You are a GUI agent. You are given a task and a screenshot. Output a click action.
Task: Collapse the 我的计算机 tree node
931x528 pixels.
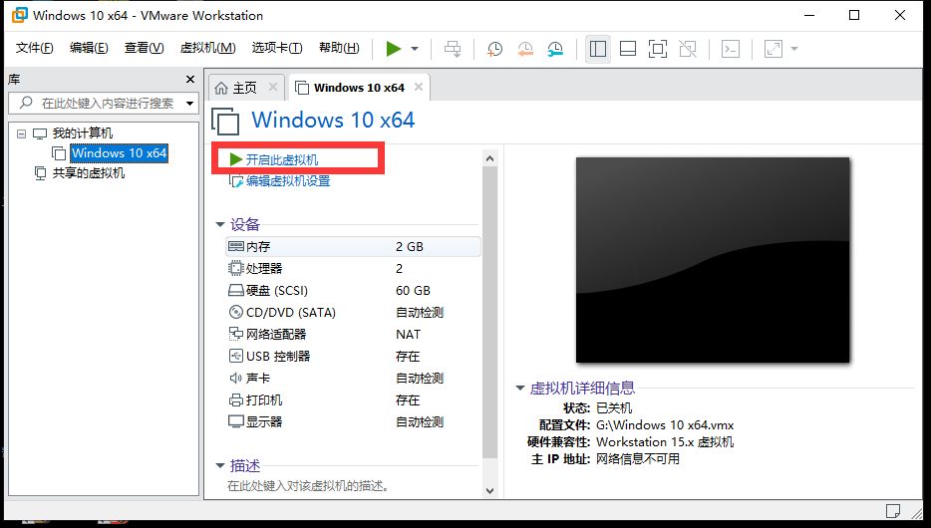pyautogui.click(x=21, y=133)
